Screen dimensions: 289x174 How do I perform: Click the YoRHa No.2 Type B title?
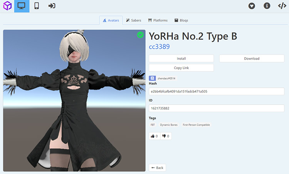pos(193,36)
